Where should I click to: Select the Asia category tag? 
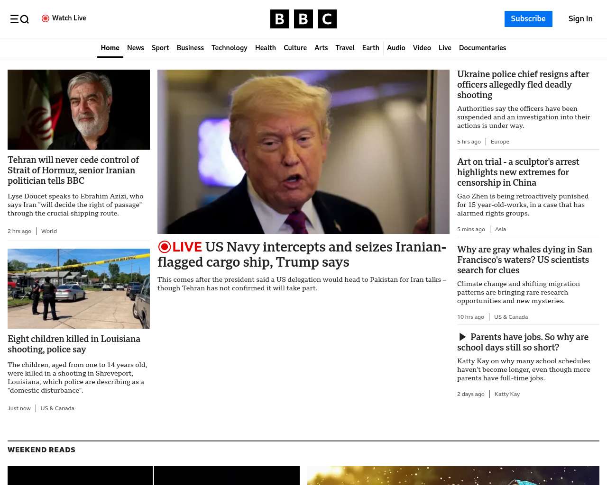point(500,229)
